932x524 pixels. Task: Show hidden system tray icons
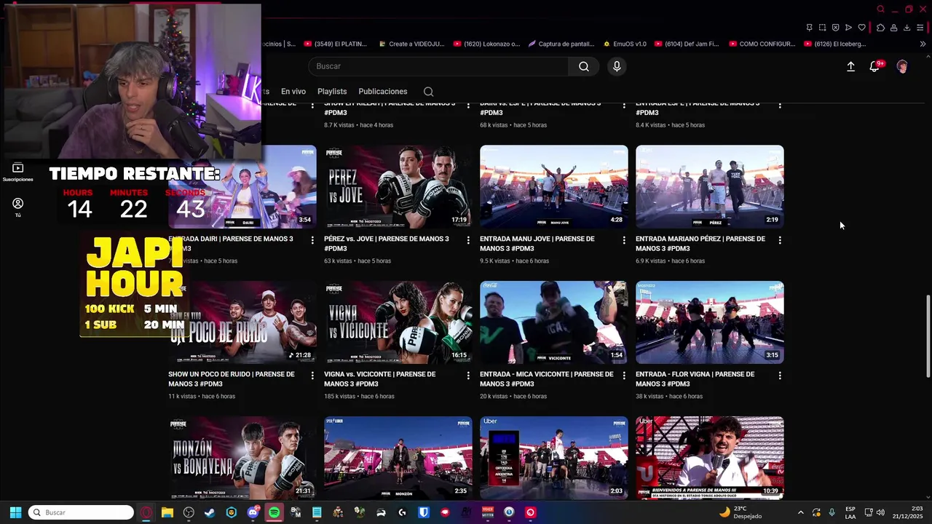[801, 512]
